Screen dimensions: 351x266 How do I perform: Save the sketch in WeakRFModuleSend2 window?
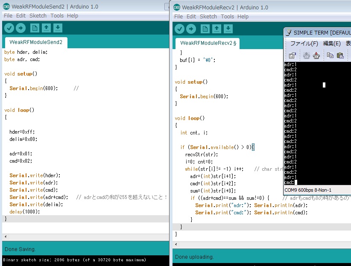tap(58, 28)
